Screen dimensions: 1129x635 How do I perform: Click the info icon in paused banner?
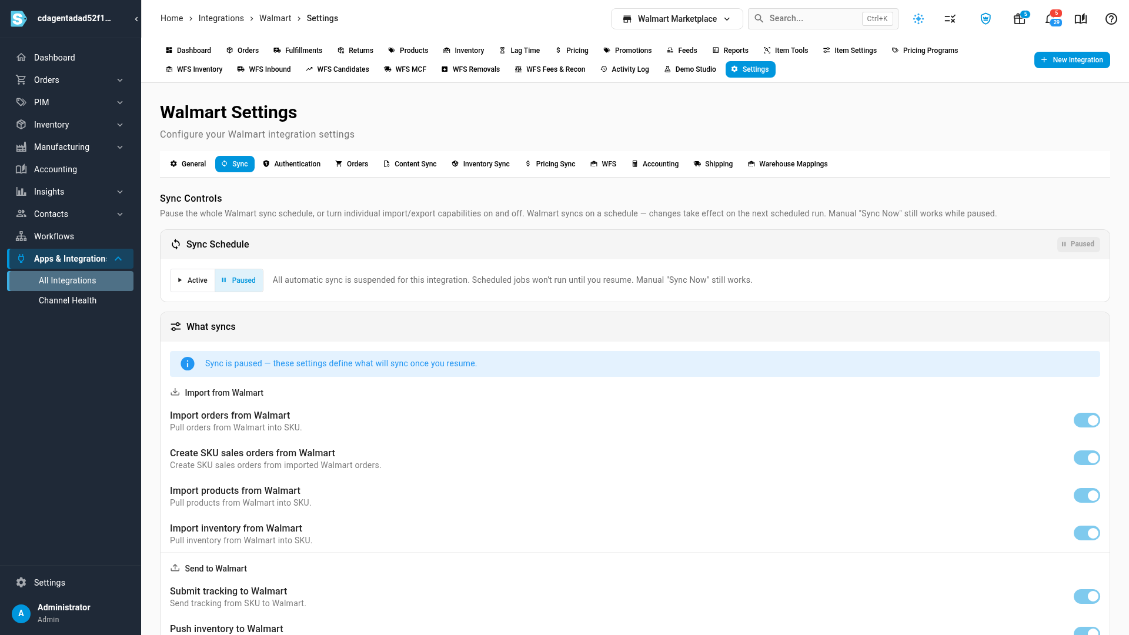point(188,364)
